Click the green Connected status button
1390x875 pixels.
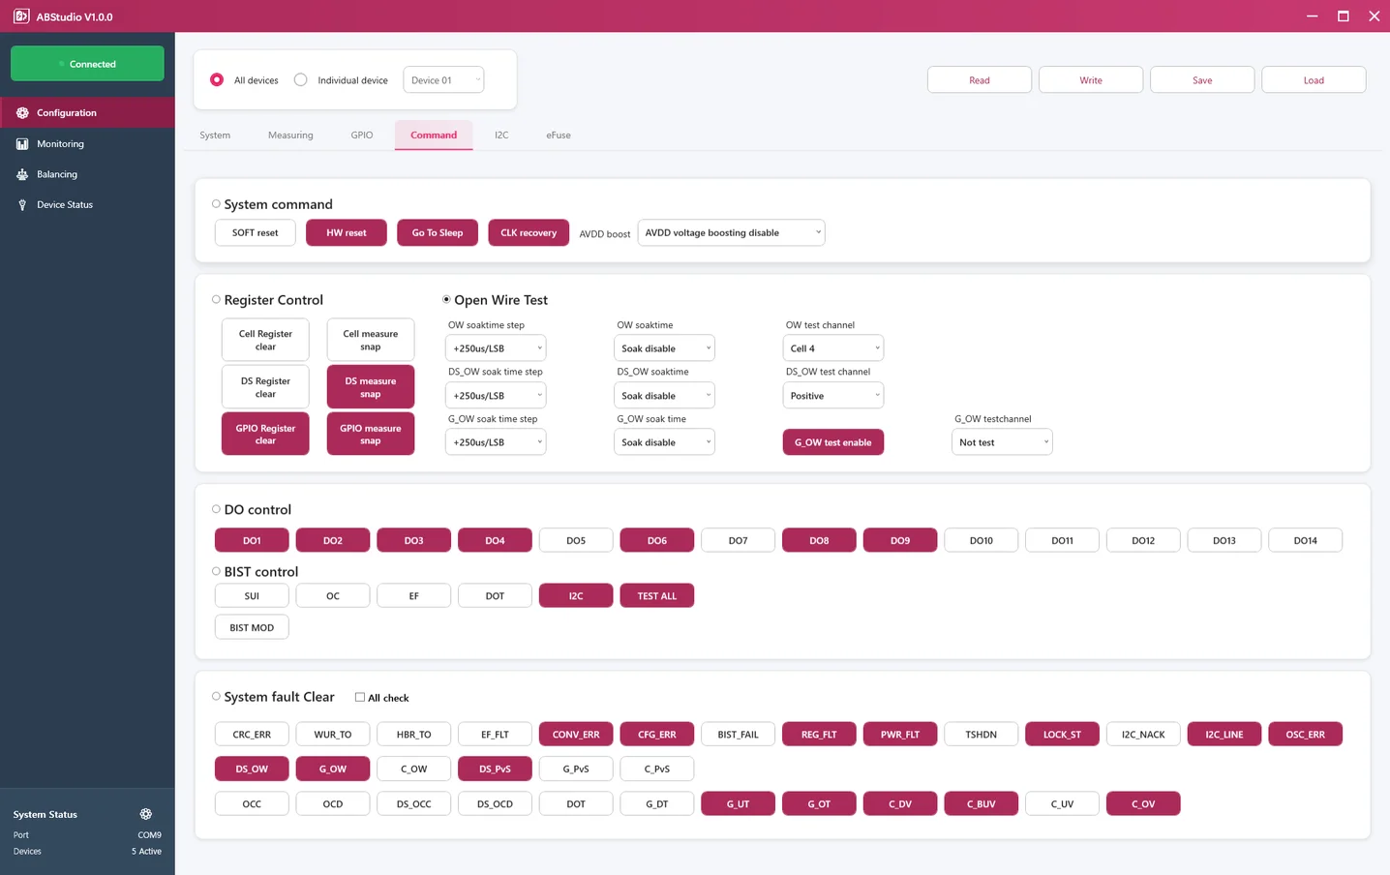pyautogui.click(x=87, y=64)
